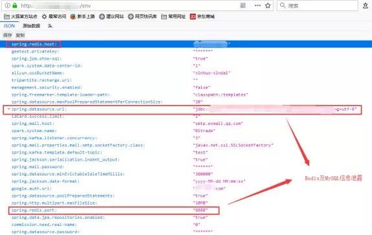
Task: Click the "yyyy-MM-dd HH:mm:ss" value
Action: pyautogui.click(x=219, y=181)
